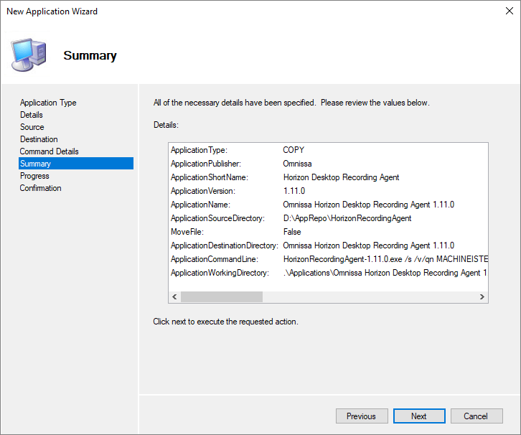Select the Command Details step
Image resolution: width=521 pixels, height=435 pixels.
click(x=50, y=151)
